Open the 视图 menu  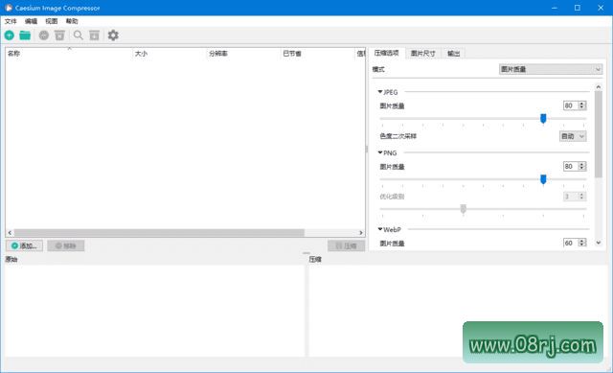(51, 21)
